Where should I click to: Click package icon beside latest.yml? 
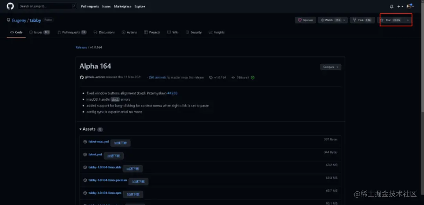click(85, 154)
